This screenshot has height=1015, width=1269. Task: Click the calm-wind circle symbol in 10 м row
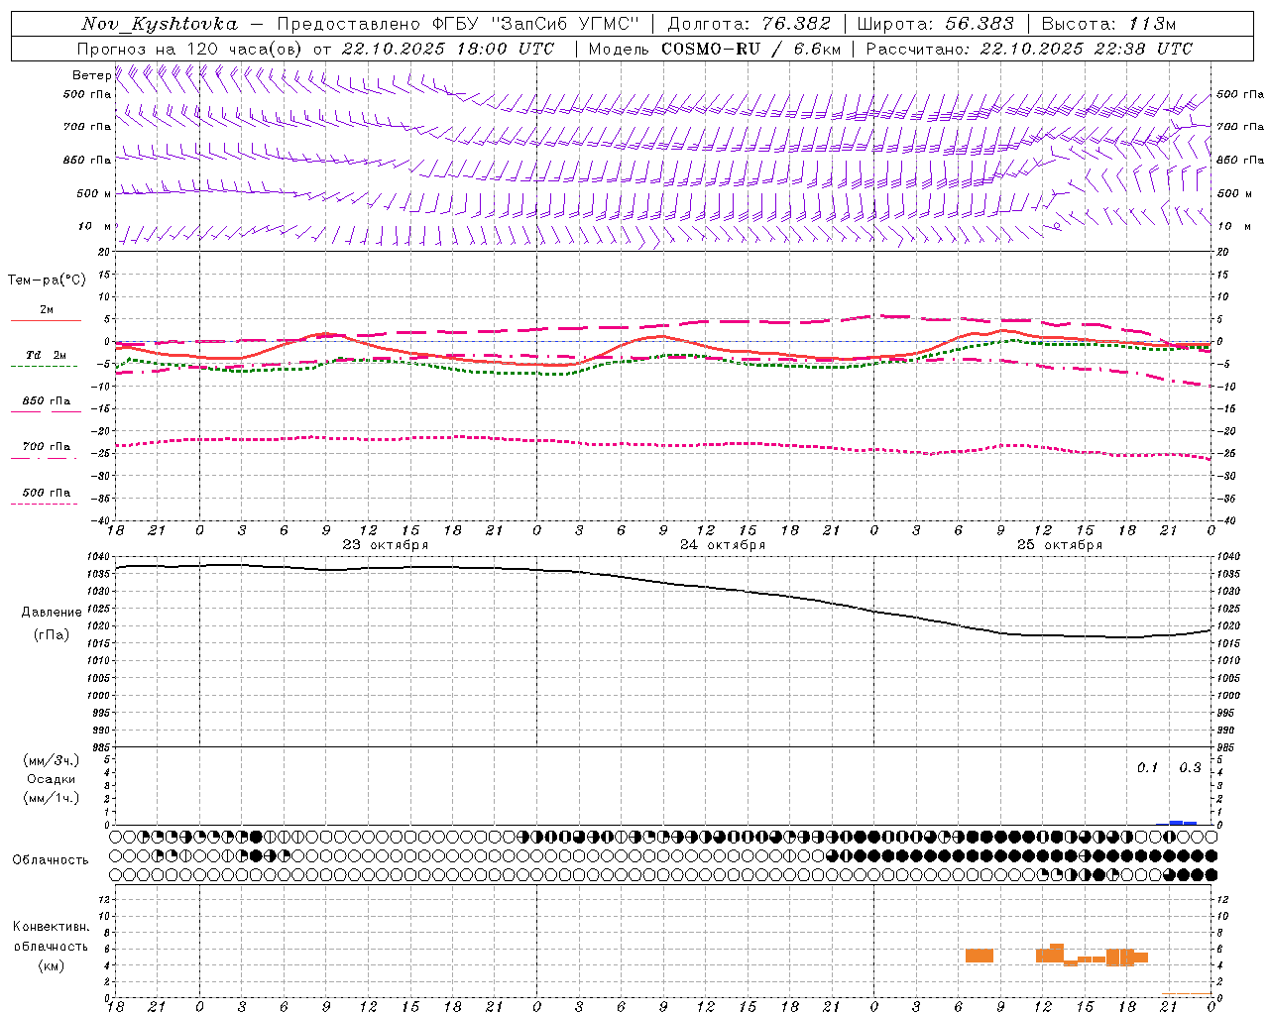point(1057,226)
